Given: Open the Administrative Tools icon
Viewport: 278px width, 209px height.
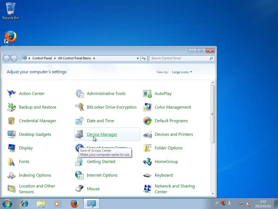Looking at the screenshot, I should click(80, 94).
